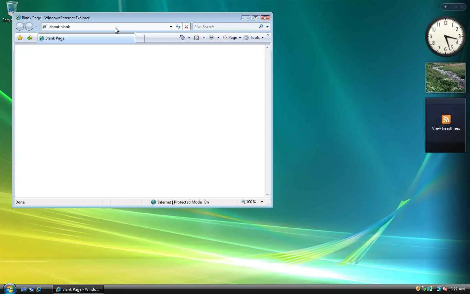Click the 100% zoom level button
The image size is (470, 294).
[248, 202]
